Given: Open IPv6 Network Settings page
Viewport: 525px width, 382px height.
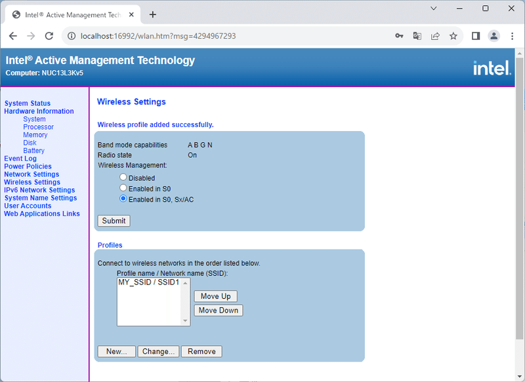Looking at the screenshot, I should click(x=39, y=190).
